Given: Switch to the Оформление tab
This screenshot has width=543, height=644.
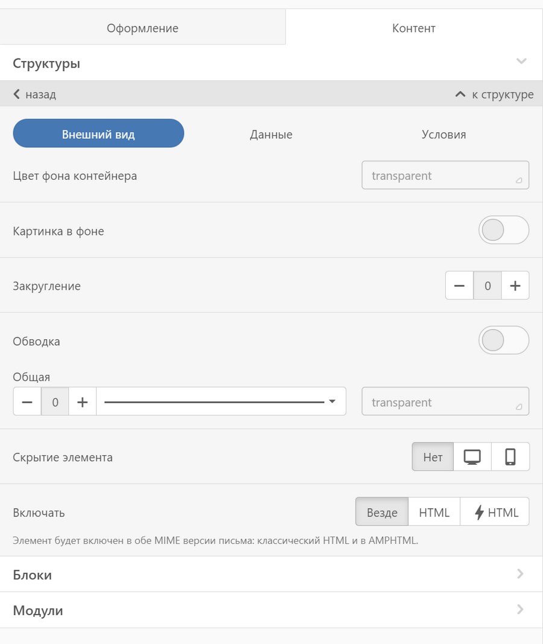Looking at the screenshot, I should tap(142, 28).
